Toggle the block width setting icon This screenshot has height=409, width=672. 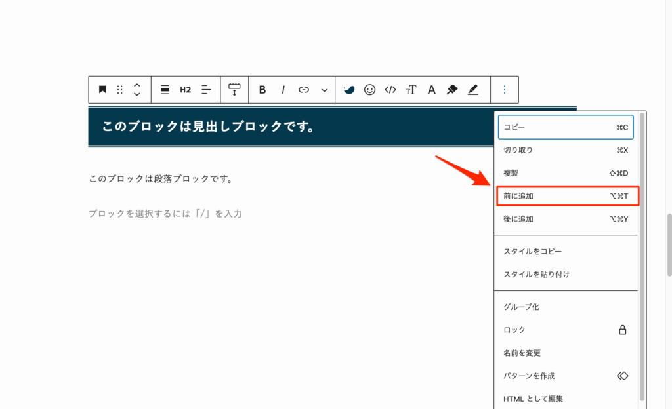[234, 89]
